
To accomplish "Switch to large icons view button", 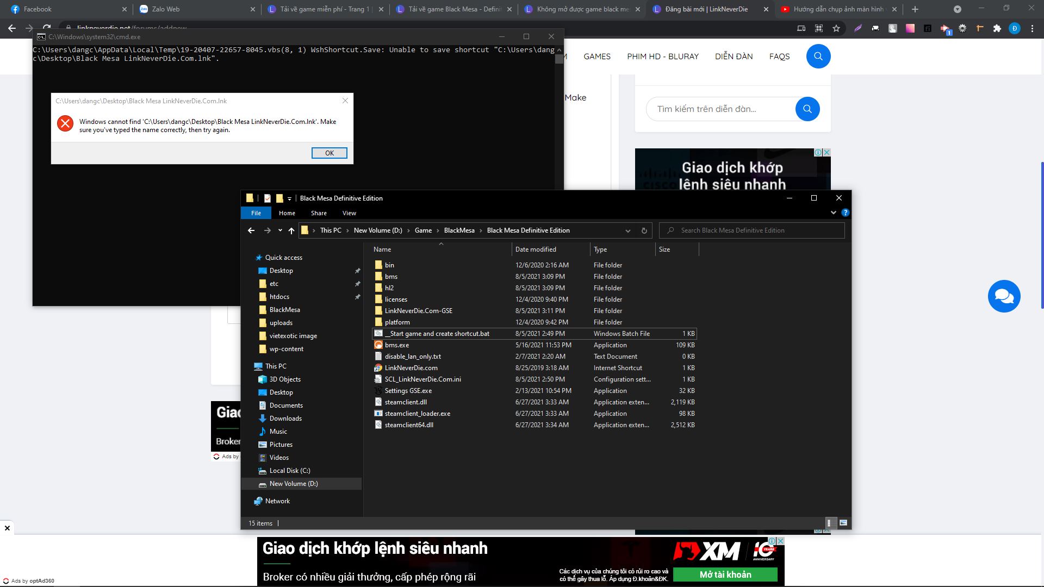I will 843,523.
